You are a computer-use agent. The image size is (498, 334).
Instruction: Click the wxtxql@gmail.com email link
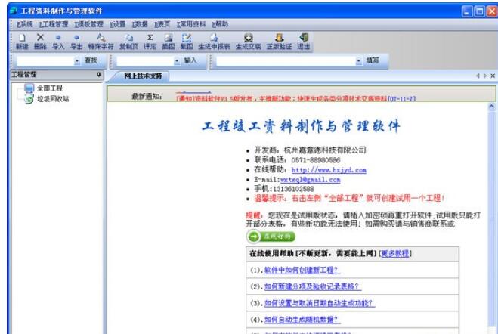pyautogui.click(x=311, y=180)
